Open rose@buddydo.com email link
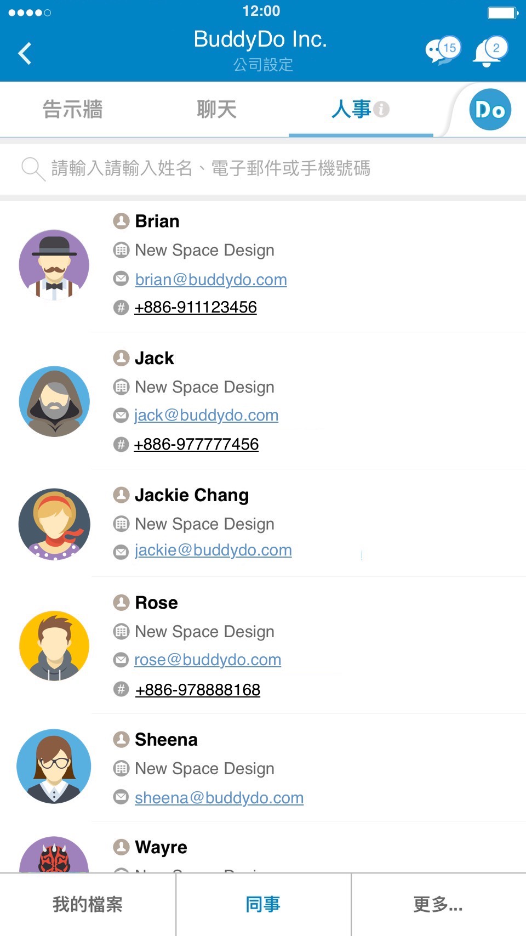526x936 pixels. [x=208, y=660]
